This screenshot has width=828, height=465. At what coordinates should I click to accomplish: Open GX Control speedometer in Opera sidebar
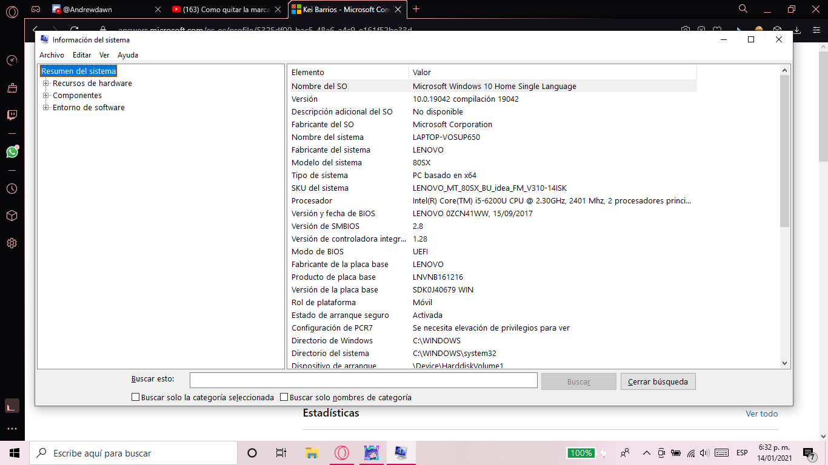click(x=12, y=61)
